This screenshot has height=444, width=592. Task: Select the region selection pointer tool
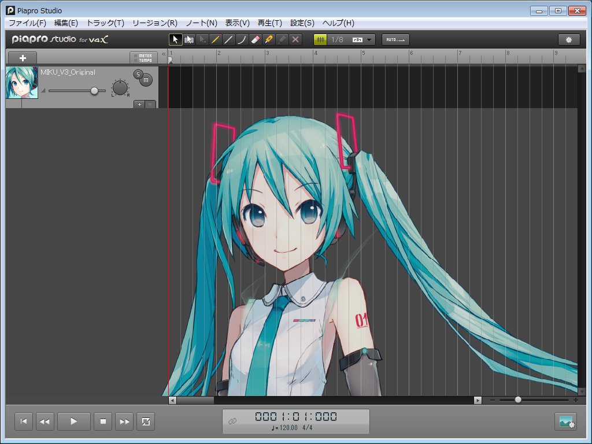(189, 40)
